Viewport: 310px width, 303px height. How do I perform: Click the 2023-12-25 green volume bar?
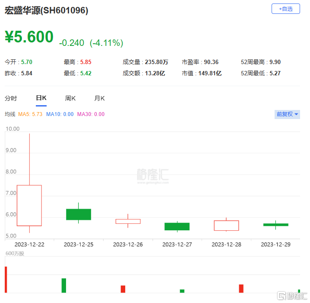click(63, 286)
